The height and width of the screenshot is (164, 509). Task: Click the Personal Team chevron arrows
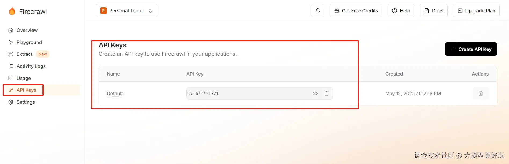click(150, 11)
